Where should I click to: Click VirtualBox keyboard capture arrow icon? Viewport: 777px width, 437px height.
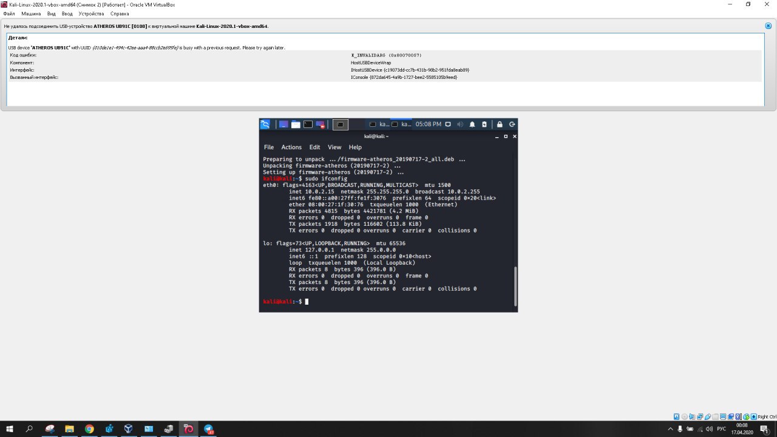coord(753,416)
